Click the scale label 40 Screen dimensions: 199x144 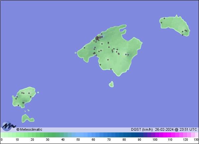tap(63, 140)
